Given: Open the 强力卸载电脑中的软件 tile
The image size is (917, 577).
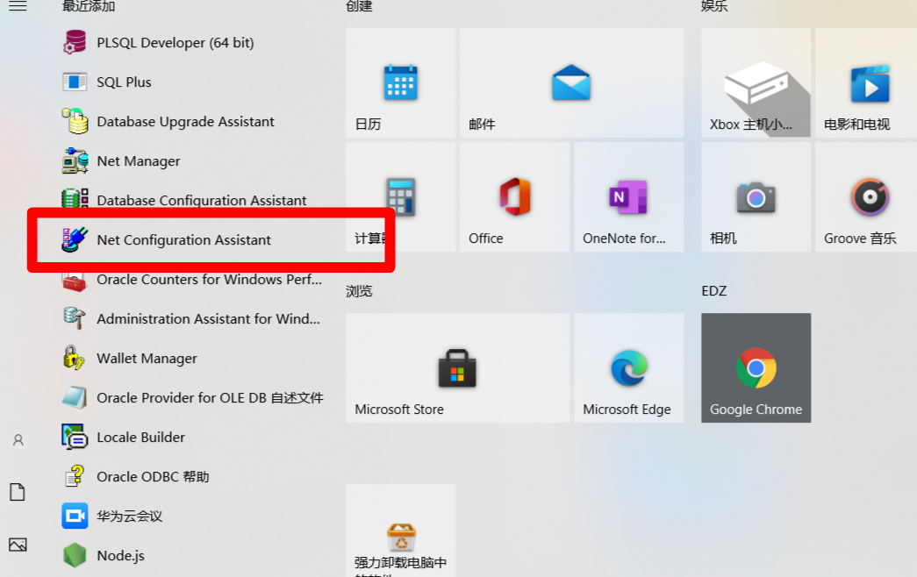Looking at the screenshot, I should [401, 531].
